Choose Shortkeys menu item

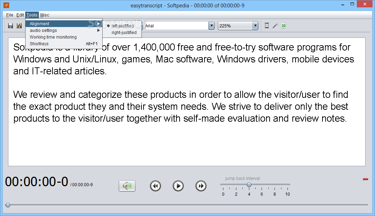tap(64, 44)
